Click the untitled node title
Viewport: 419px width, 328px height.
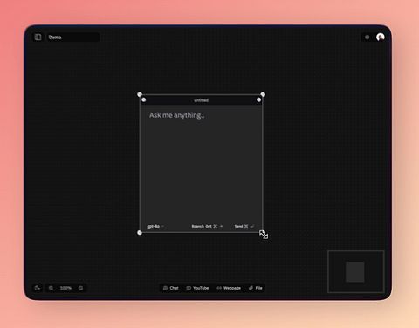click(201, 100)
